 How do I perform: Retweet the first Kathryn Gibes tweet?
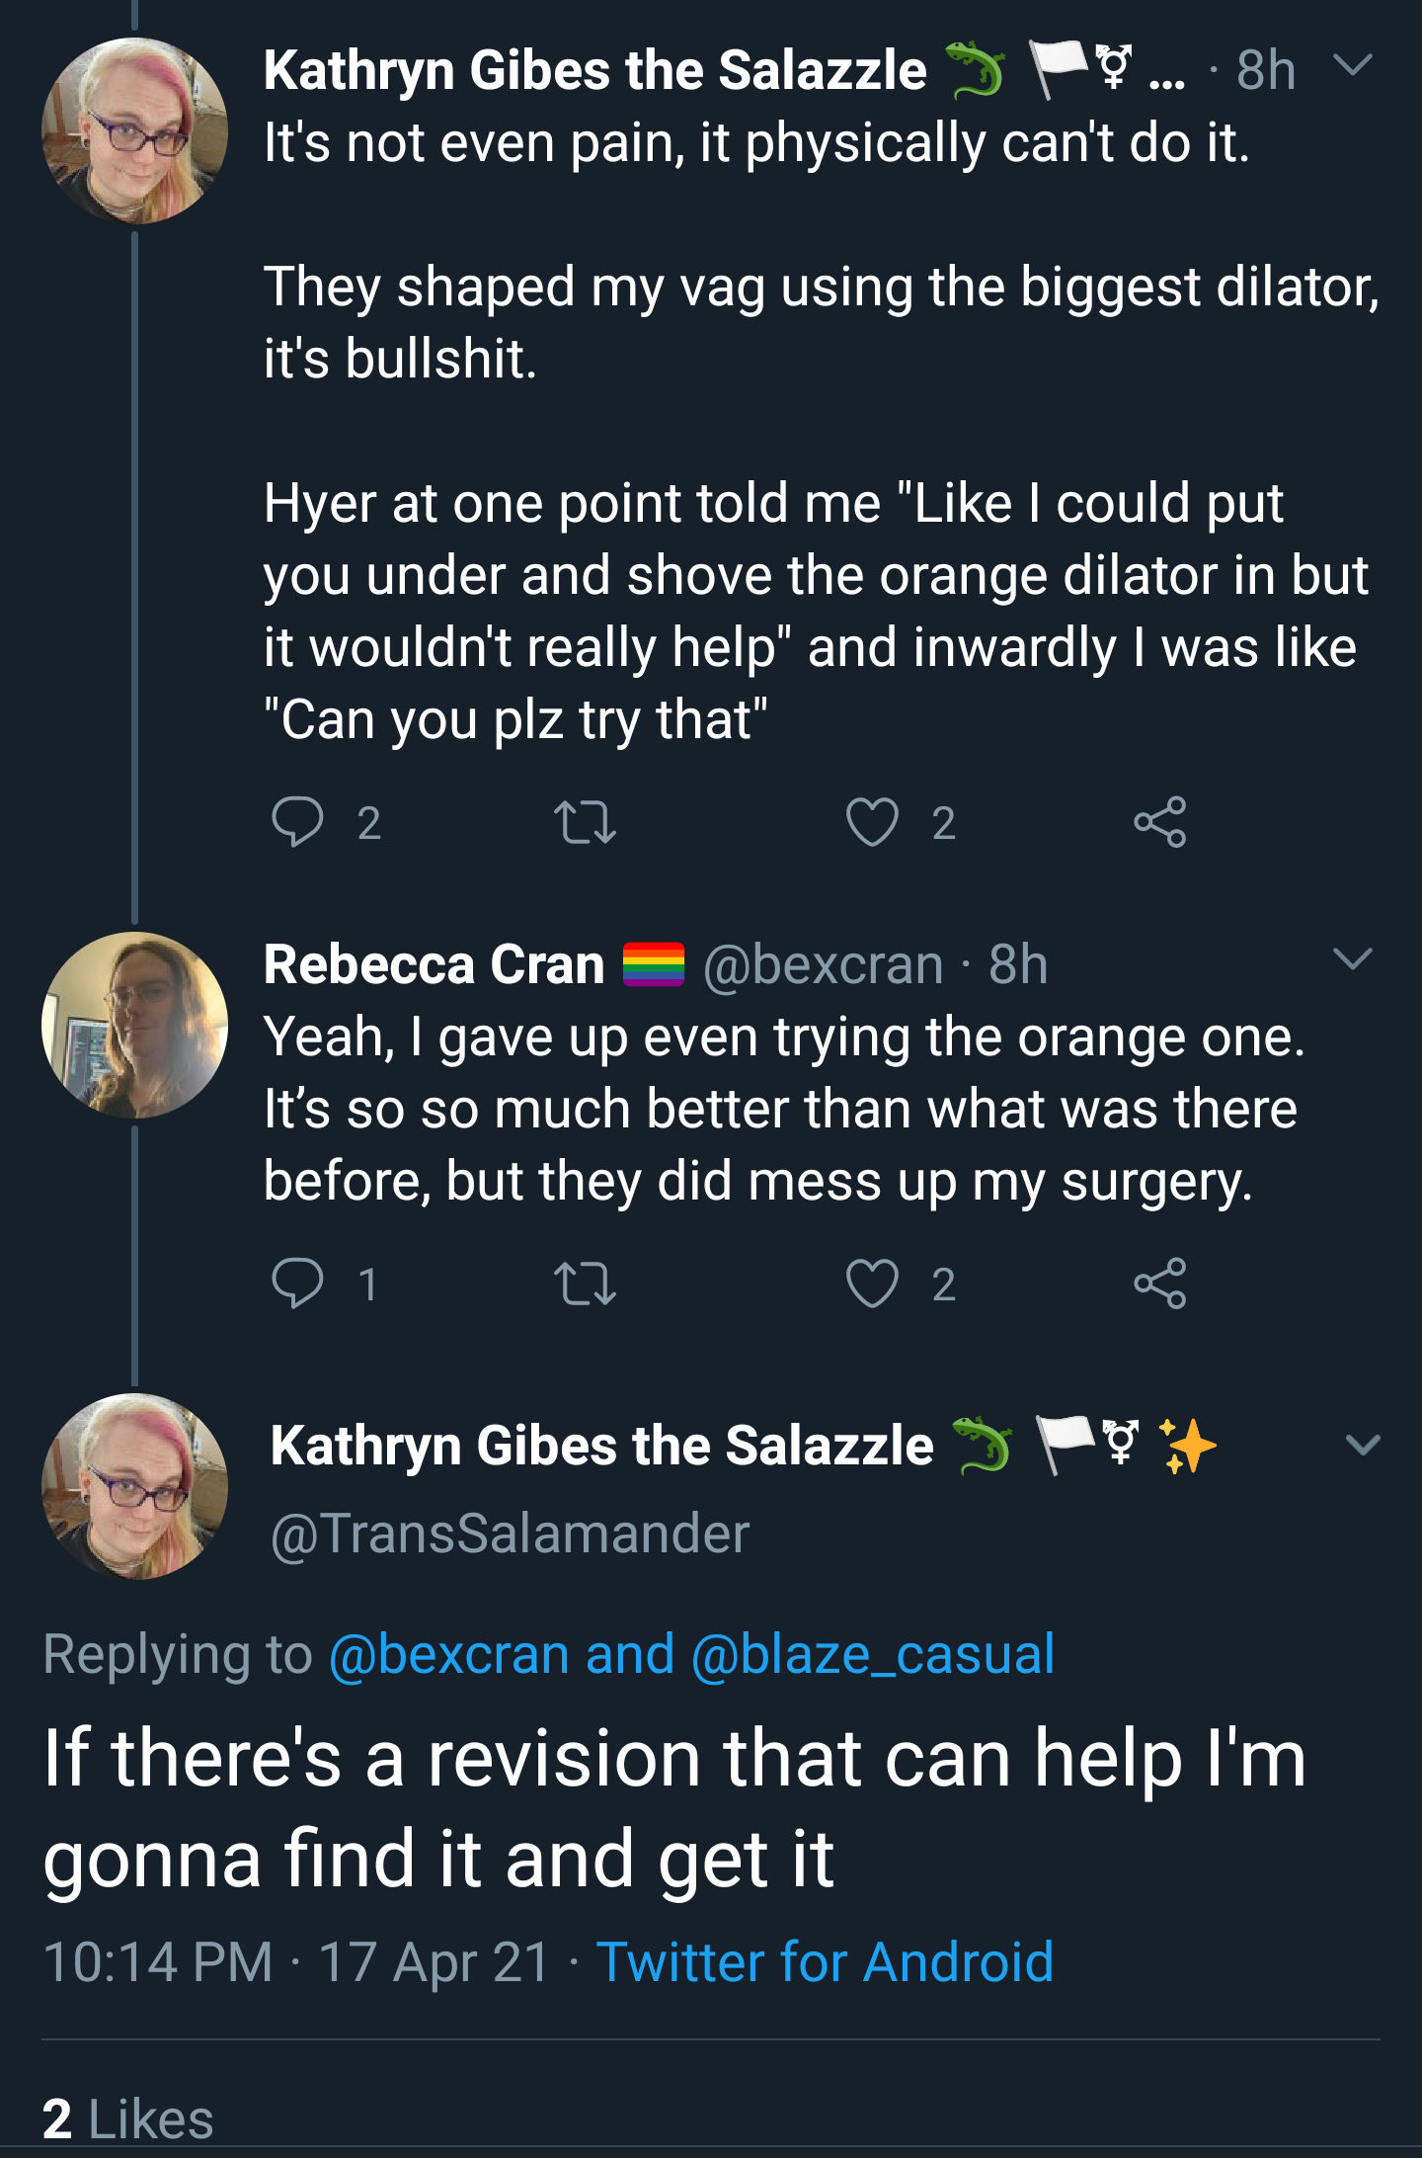[586, 822]
